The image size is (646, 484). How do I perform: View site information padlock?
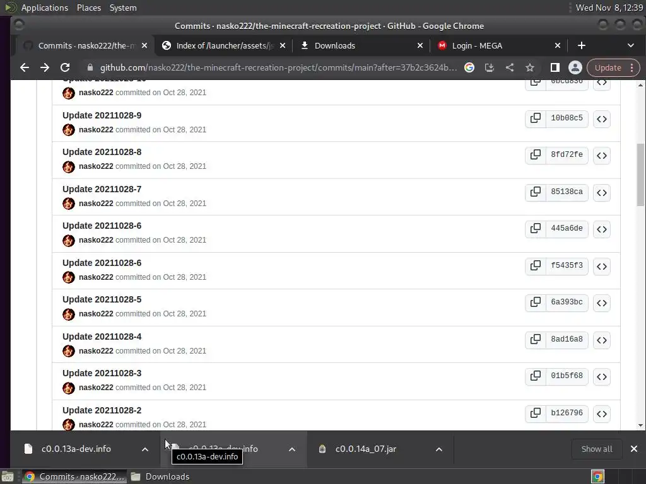pyautogui.click(x=90, y=67)
